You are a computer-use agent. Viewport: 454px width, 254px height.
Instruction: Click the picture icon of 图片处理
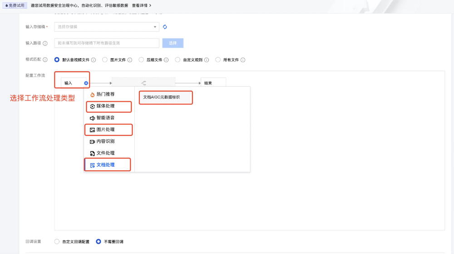coord(92,130)
